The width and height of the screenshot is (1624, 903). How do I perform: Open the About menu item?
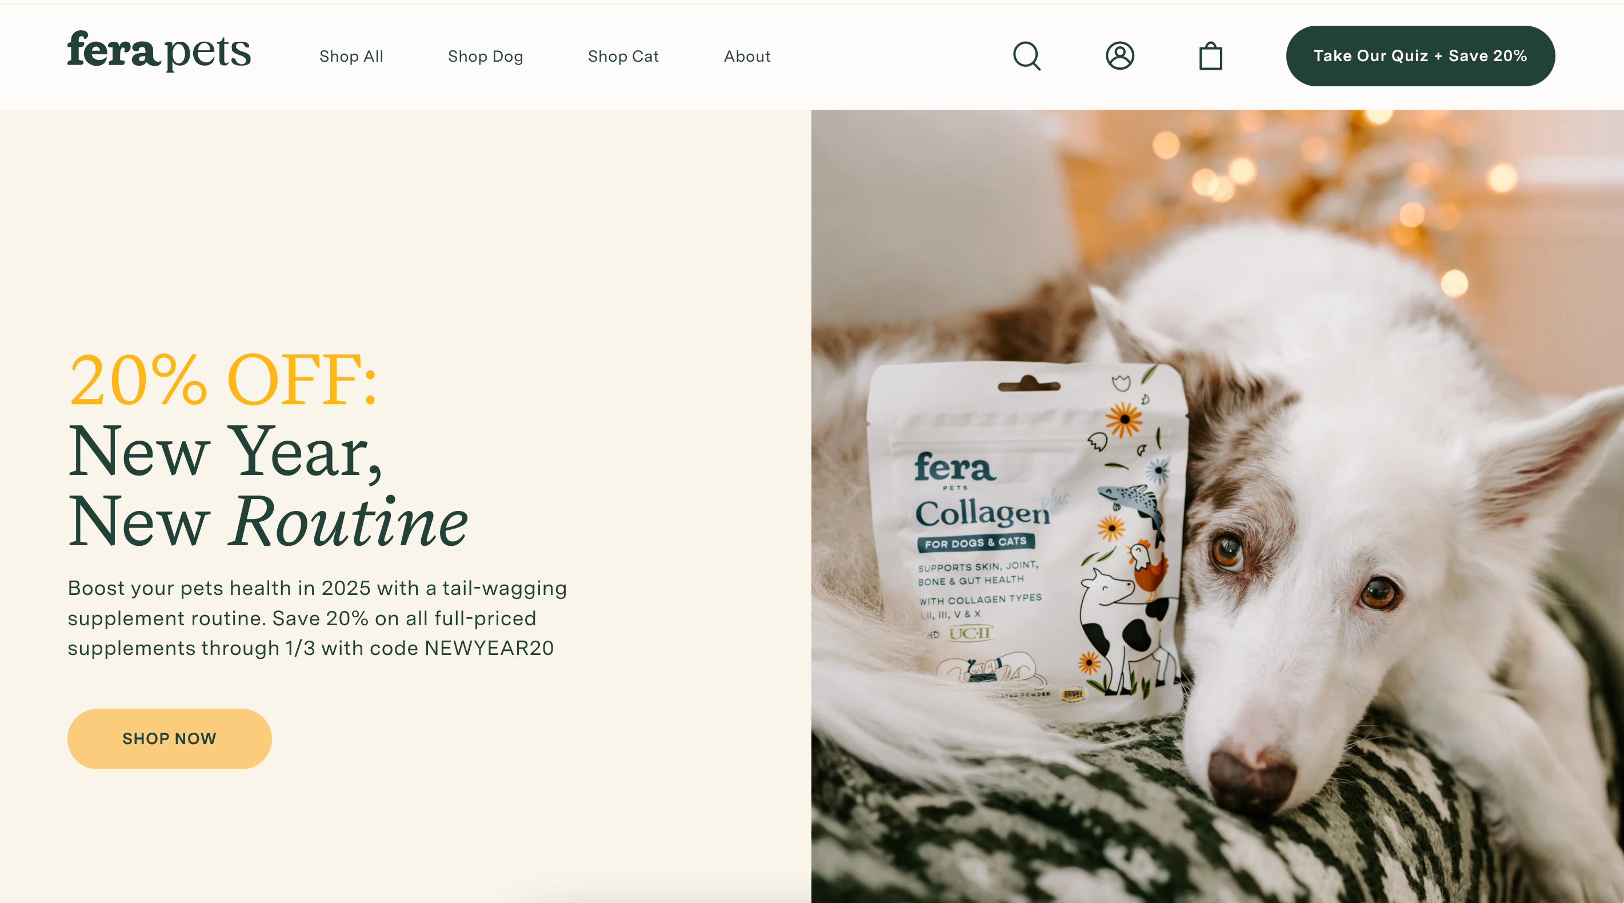pos(747,56)
